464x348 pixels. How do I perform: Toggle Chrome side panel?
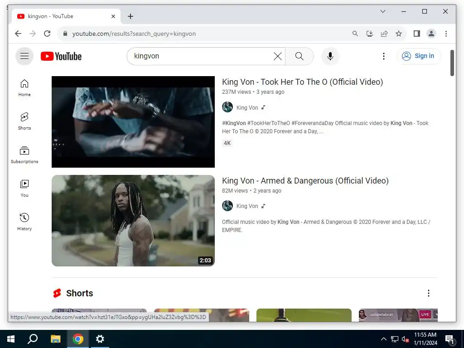417,34
